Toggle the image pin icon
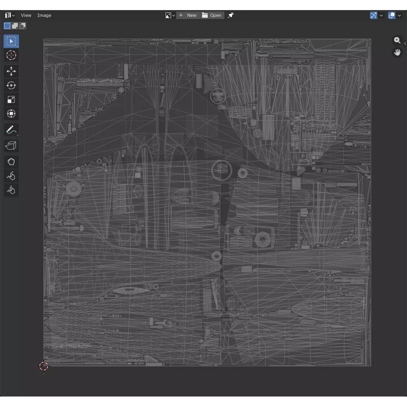 pyautogui.click(x=231, y=15)
